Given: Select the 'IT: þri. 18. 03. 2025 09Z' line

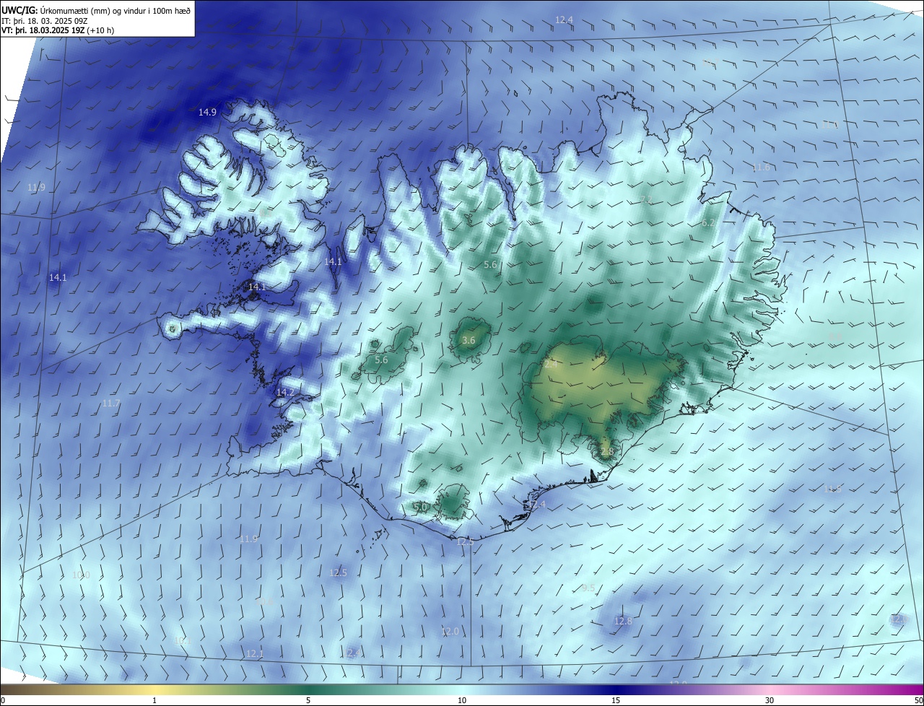Looking at the screenshot, I should coord(45,20).
